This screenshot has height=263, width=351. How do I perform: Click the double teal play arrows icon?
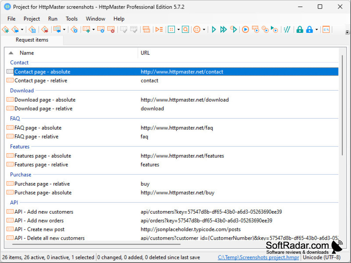(x=223, y=29)
